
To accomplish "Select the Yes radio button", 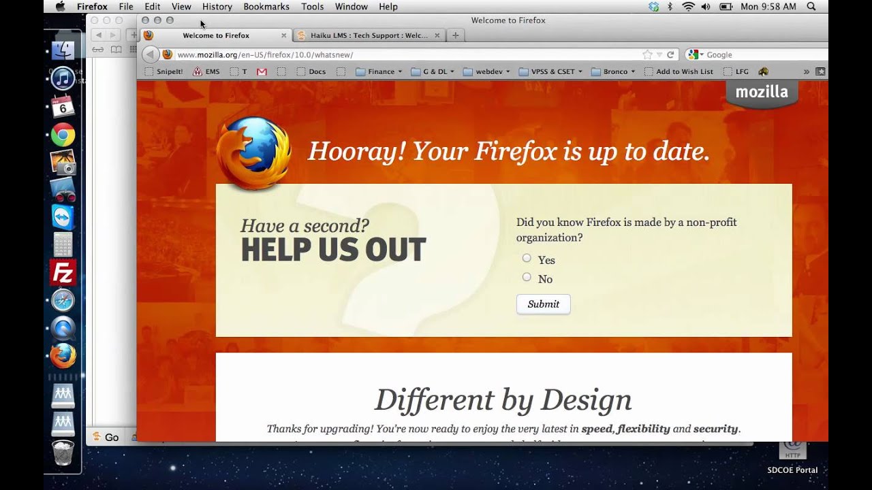I will click(x=527, y=258).
